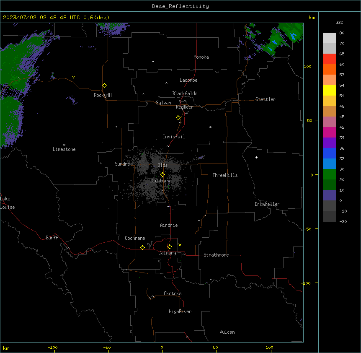
Task: Click the yellow diamond marker above Calgary
Action: (x=170, y=247)
